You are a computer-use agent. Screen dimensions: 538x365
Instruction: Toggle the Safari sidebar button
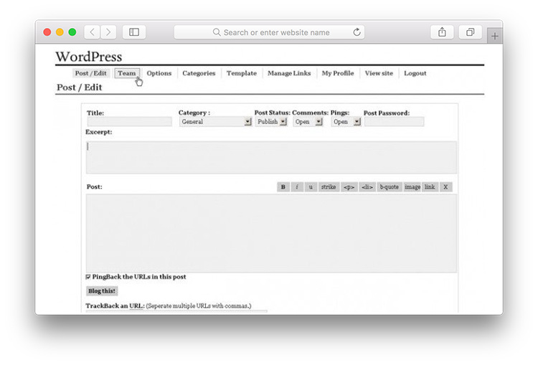[134, 32]
